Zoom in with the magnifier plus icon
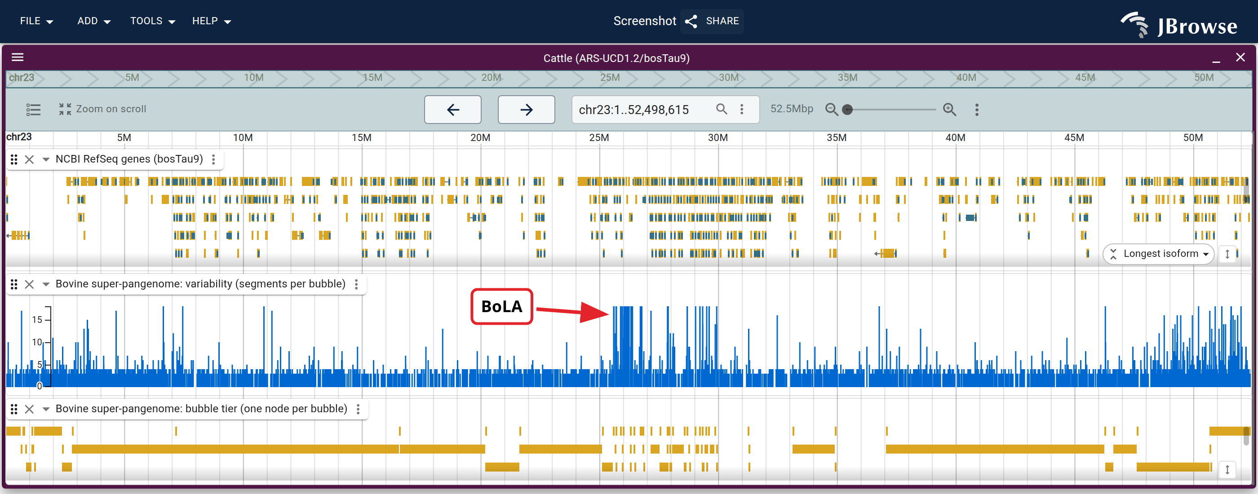 tap(949, 109)
